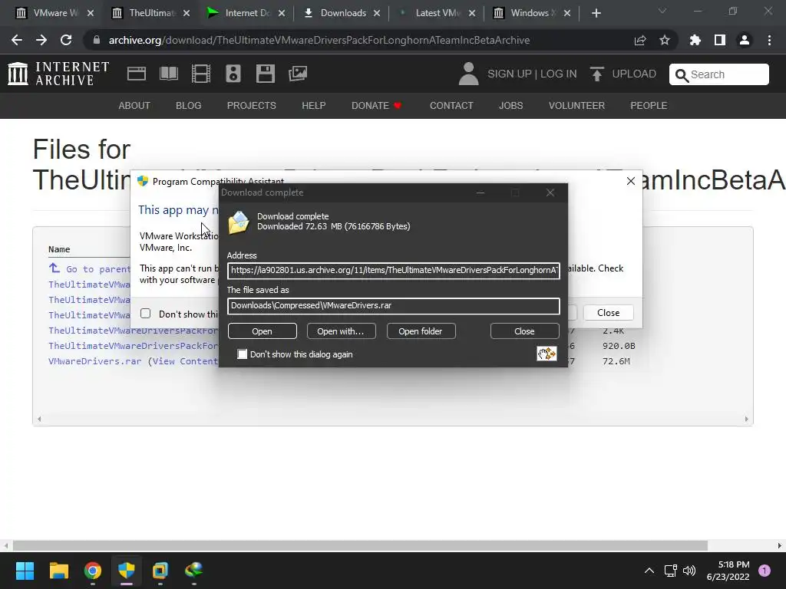Check Don't show this dialog again
786x589 pixels.
(x=242, y=354)
